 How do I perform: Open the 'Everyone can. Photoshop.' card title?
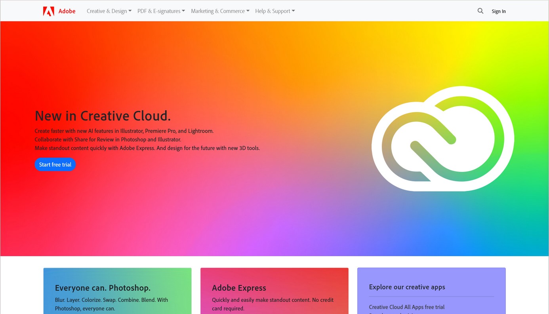pyautogui.click(x=103, y=288)
